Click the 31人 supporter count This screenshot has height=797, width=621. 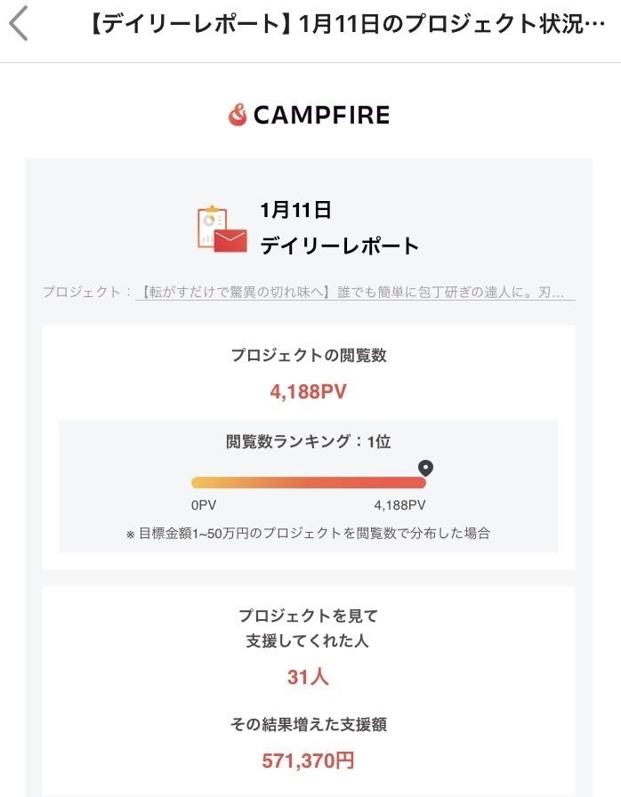(309, 677)
